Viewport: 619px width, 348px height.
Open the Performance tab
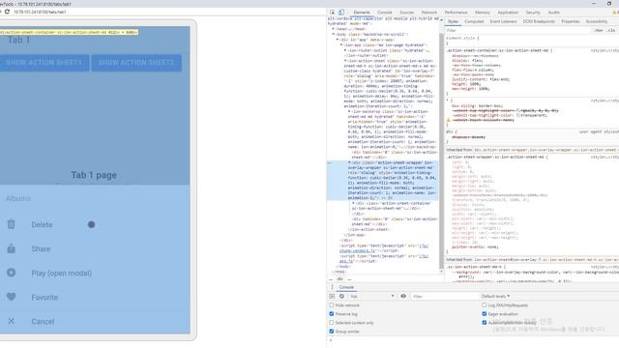click(x=456, y=13)
